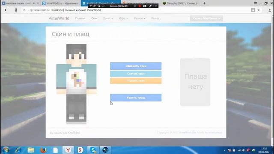Mute the music tab via its speaker icon

pyautogui.click(x=34, y=3)
